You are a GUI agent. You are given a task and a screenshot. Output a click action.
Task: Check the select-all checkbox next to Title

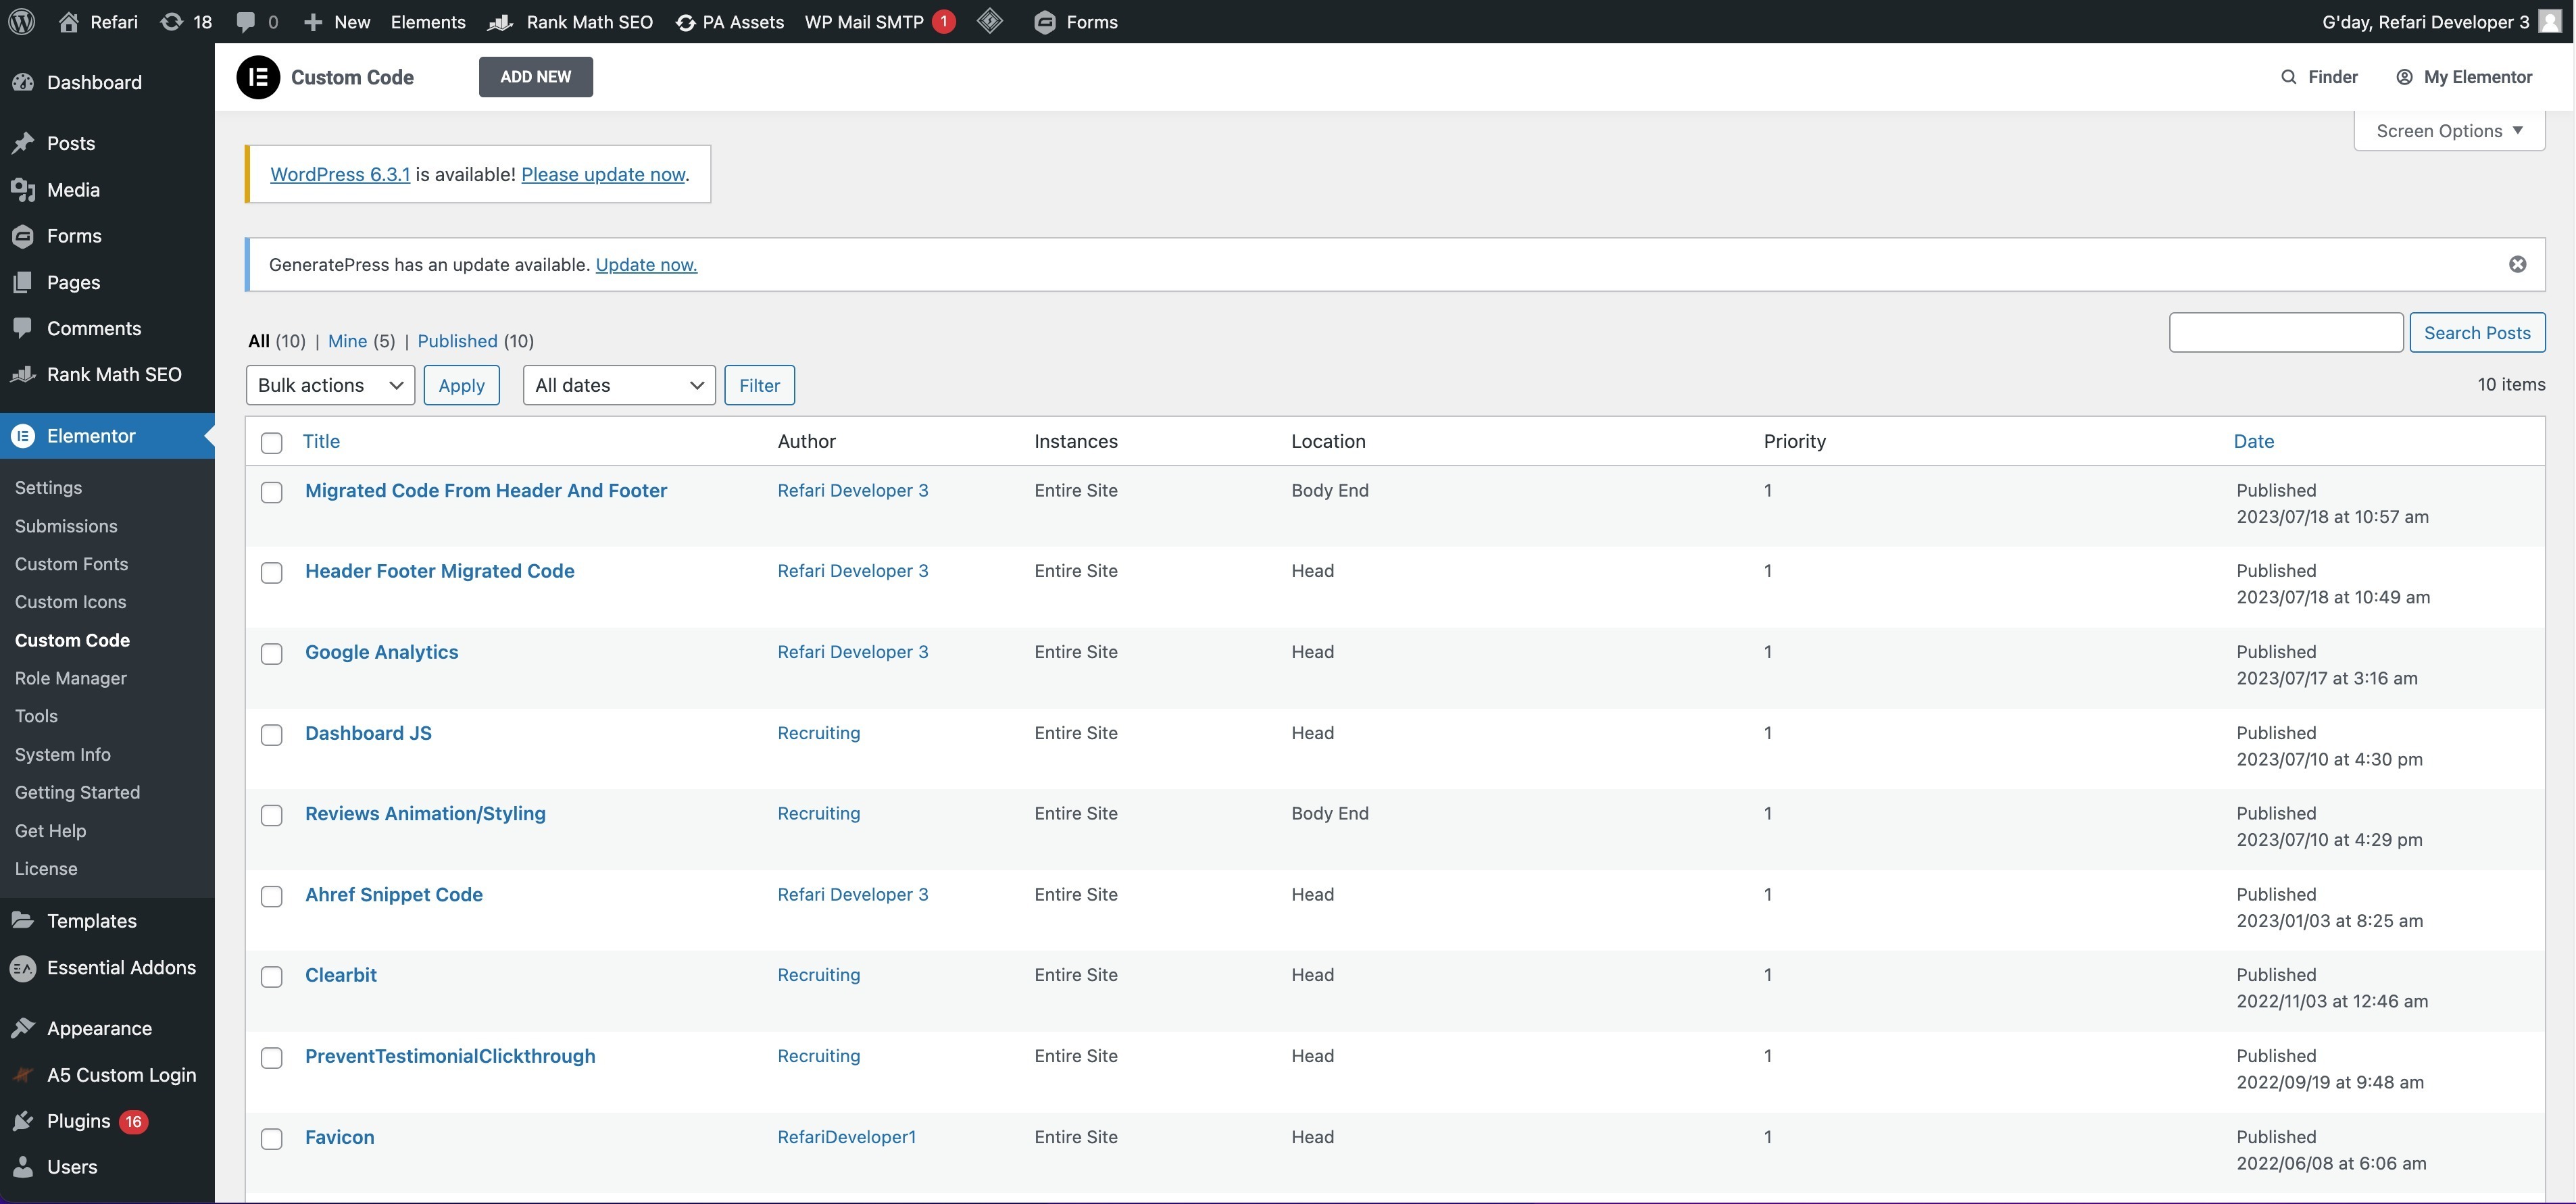[271, 442]
